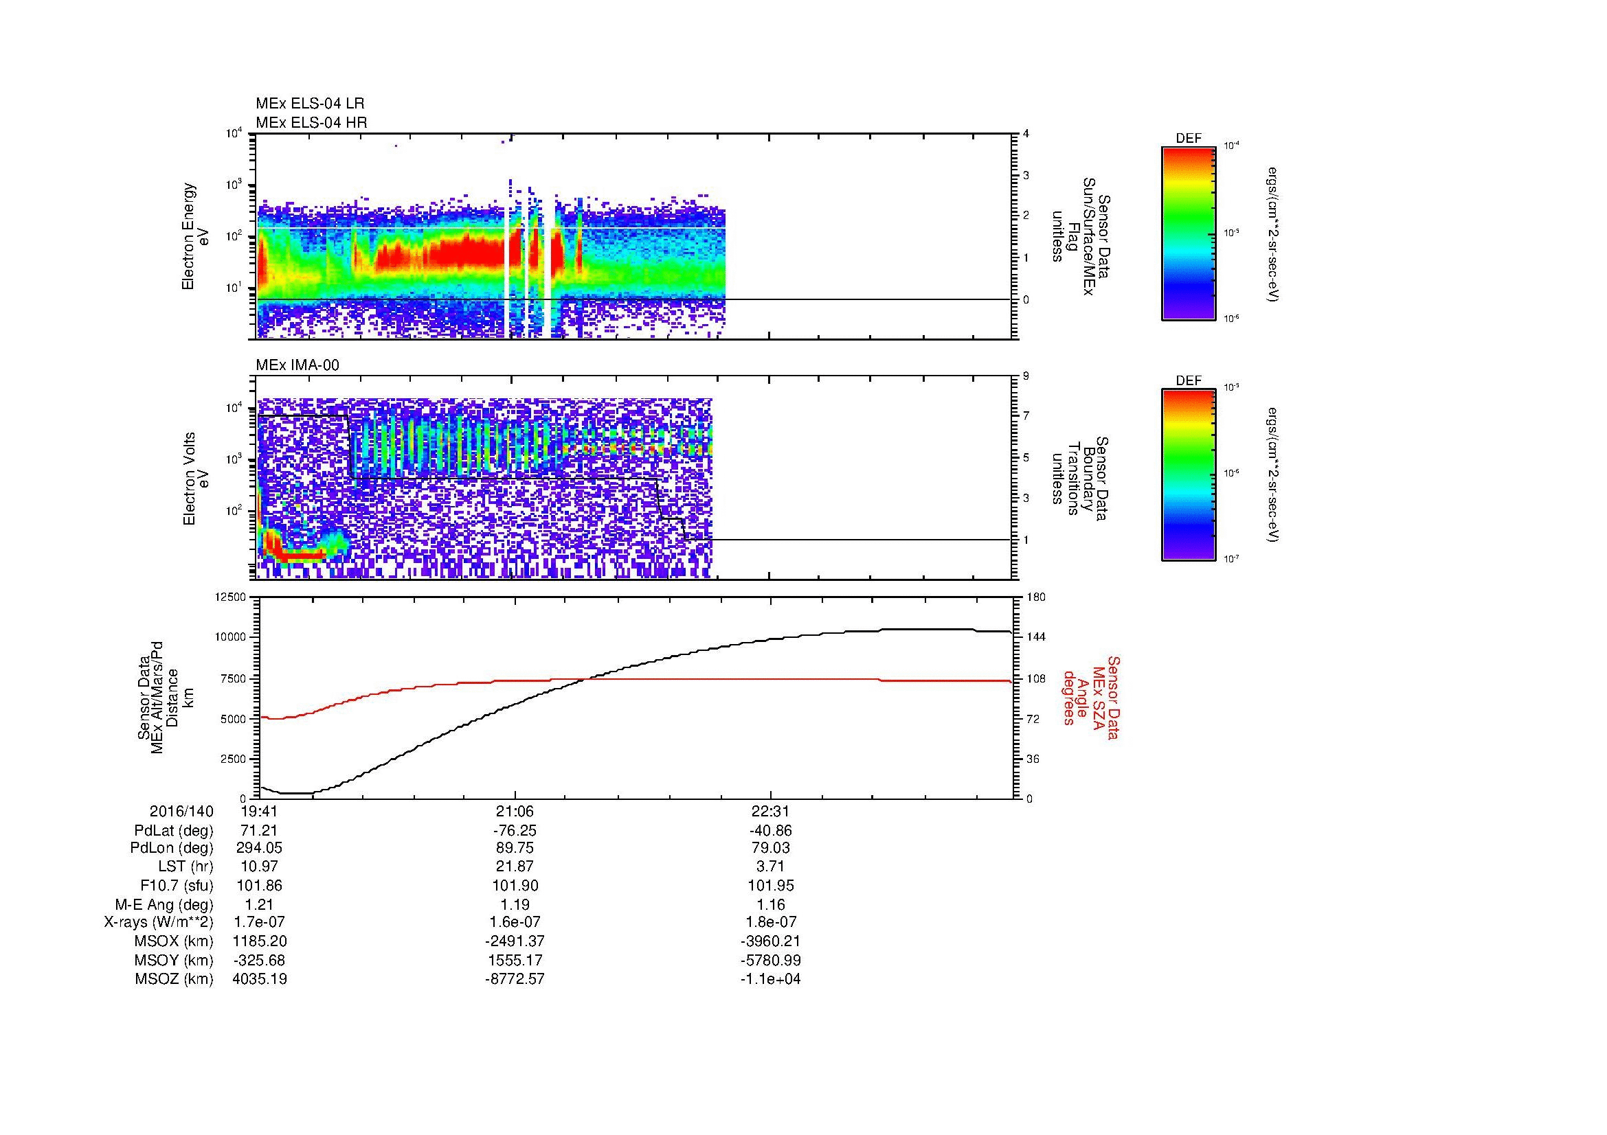Click the 12500 km altitude tick label

pyautogui.click(x=231, y=597)
